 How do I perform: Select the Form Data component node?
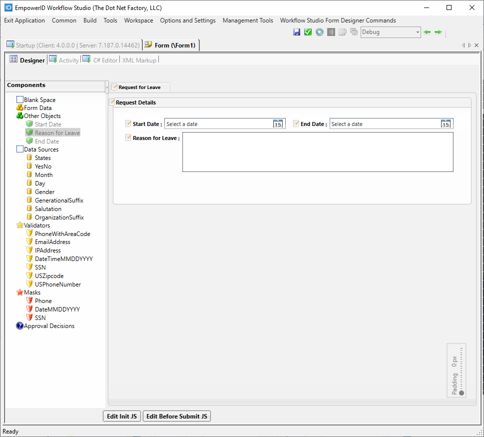click(37, 108)
